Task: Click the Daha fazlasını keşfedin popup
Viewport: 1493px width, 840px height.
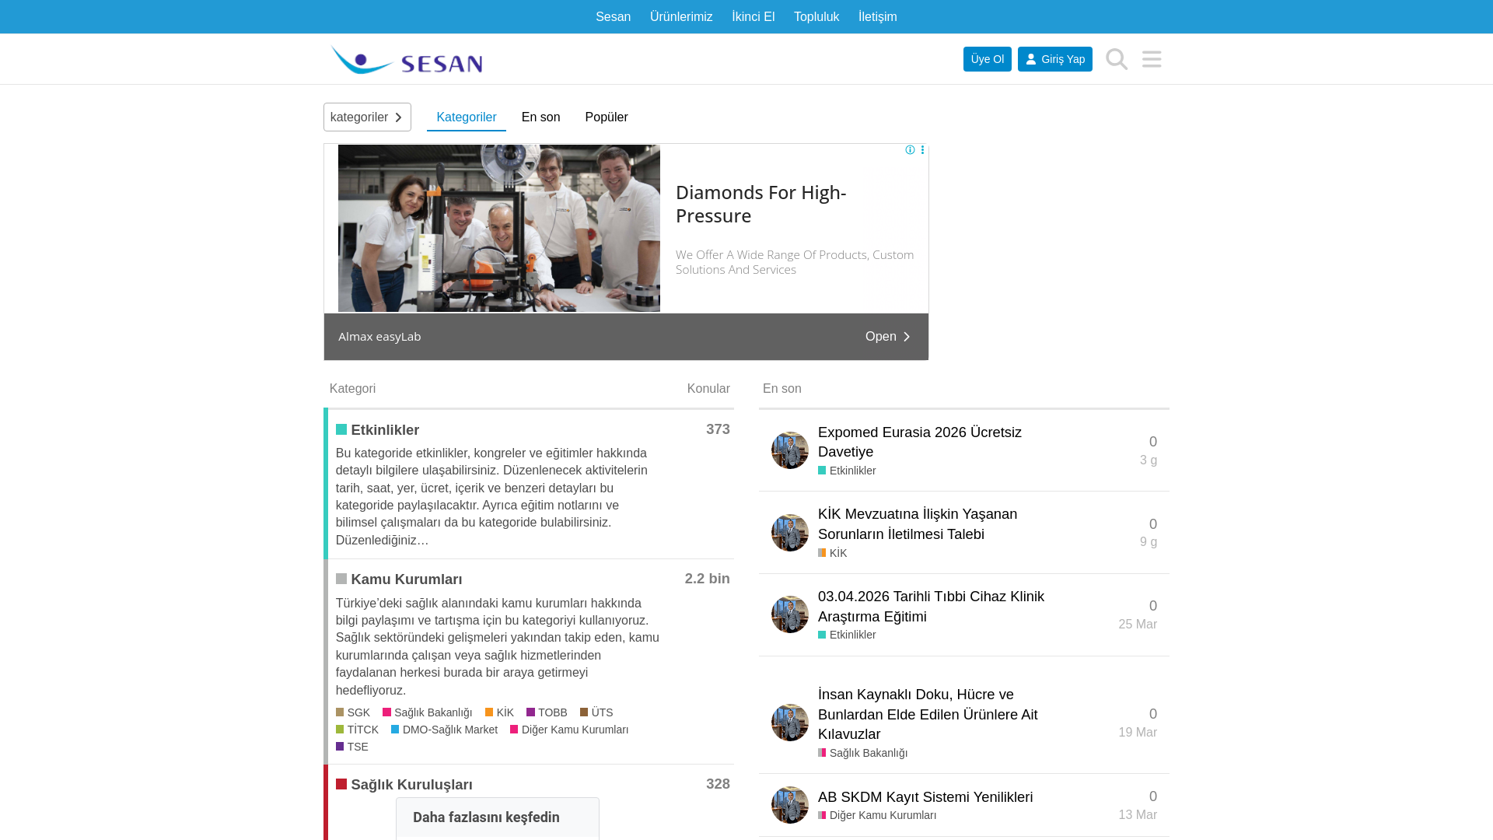Action: [x=498, y=817]
